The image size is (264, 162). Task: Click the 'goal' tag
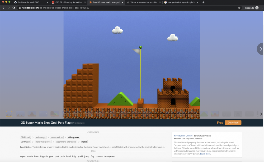[x=51, y=156]
